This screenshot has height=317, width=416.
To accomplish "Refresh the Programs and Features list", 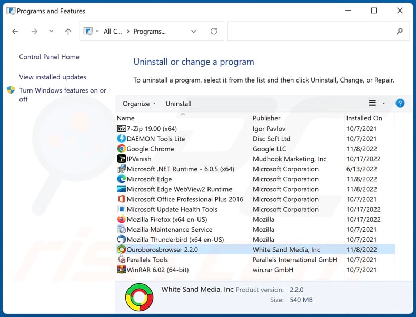I will pyautogui.click(x=214, y=31).
